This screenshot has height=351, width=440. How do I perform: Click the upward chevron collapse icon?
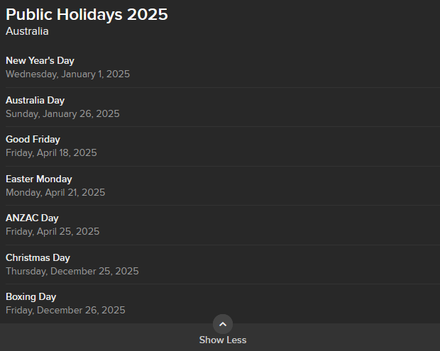pos(223,324)
